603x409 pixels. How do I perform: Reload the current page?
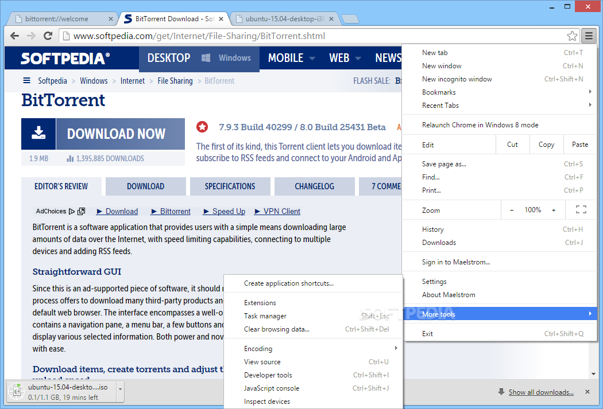point(48,36)
